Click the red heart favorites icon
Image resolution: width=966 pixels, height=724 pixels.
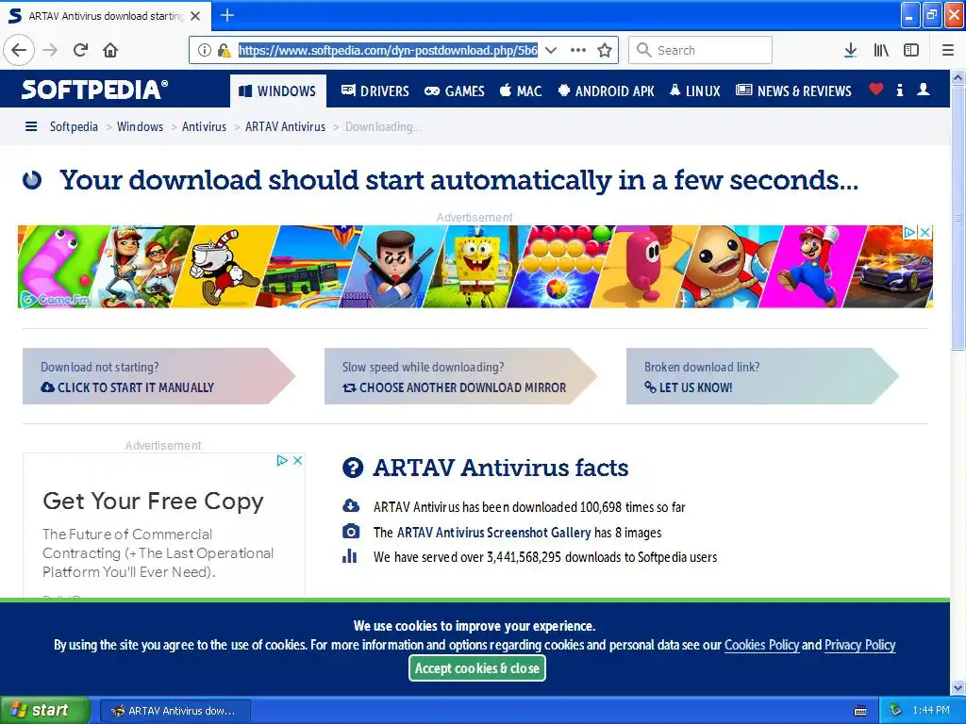[875, 90]
